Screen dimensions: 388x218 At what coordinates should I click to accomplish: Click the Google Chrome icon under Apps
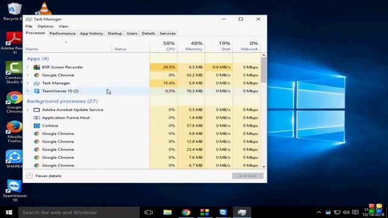click(36, 75)
